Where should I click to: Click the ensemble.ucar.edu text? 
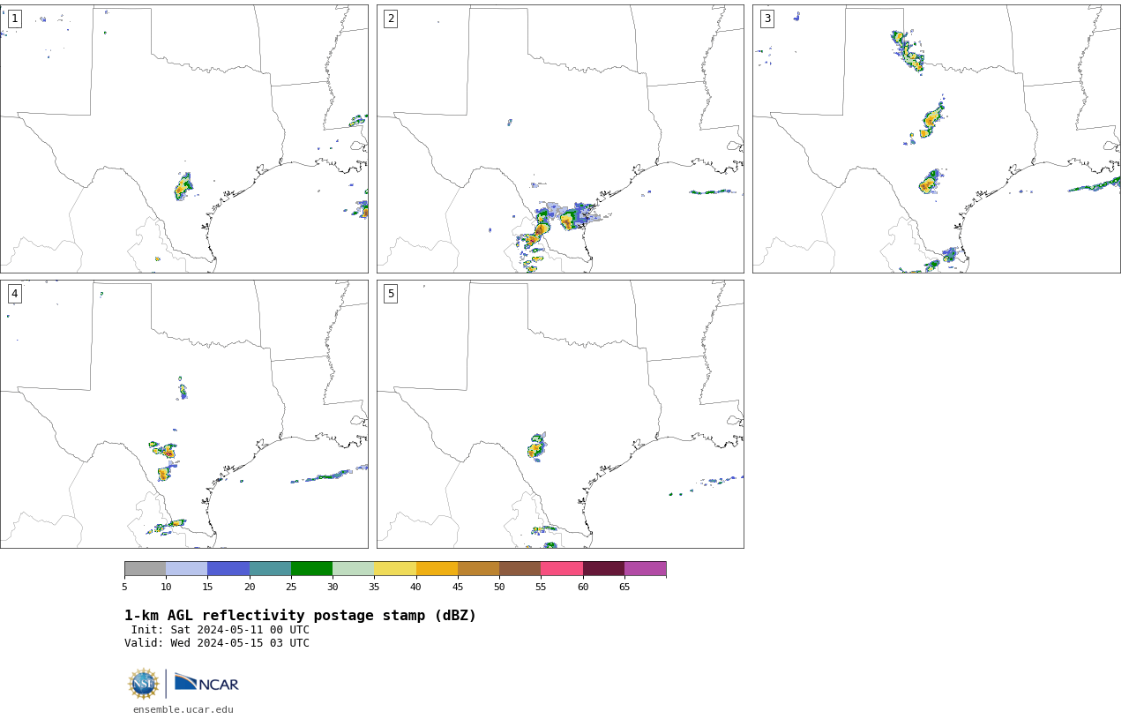[x=183, y=709]
